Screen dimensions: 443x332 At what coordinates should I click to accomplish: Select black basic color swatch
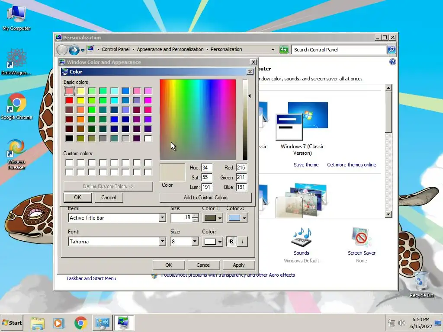69,138
